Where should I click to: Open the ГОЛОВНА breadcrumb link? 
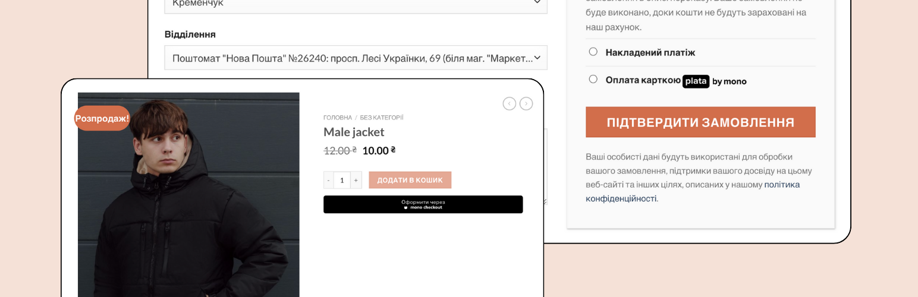(x=338, y=118)
